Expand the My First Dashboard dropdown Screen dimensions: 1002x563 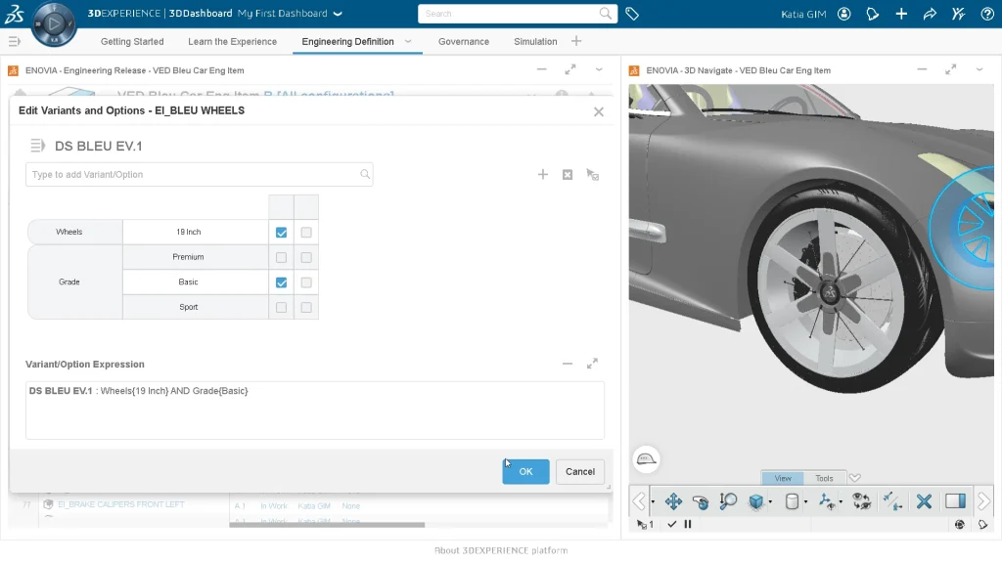338,14
